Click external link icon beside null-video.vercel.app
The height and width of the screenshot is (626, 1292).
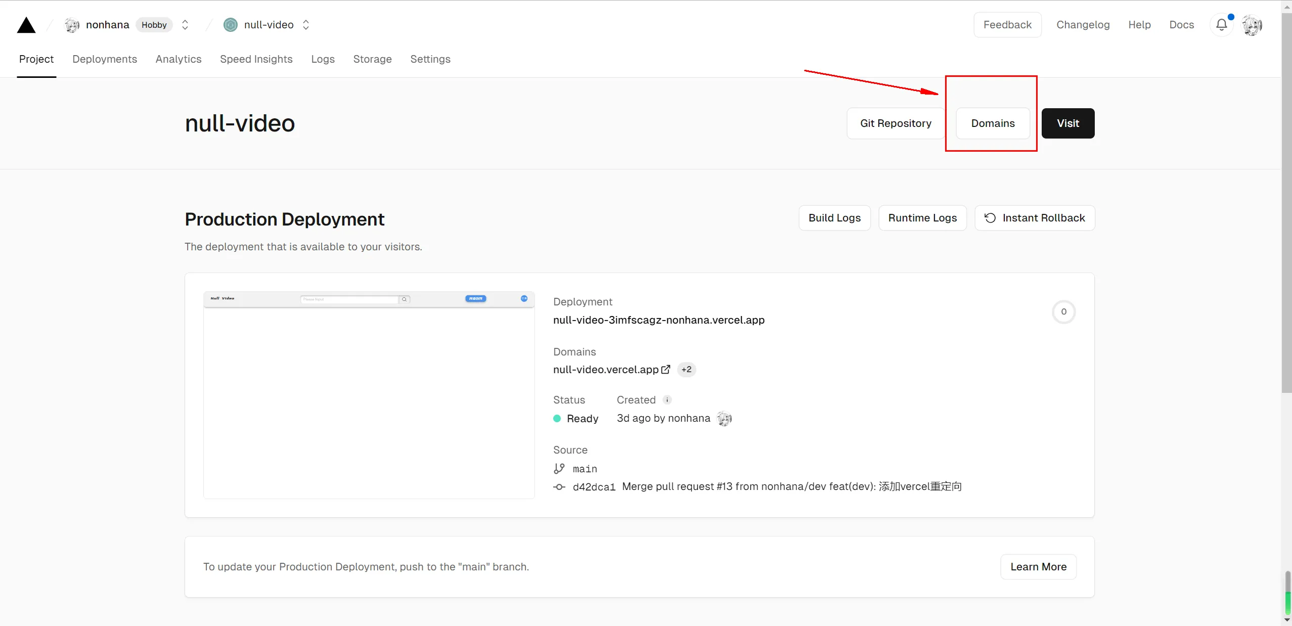coord(666,370)
